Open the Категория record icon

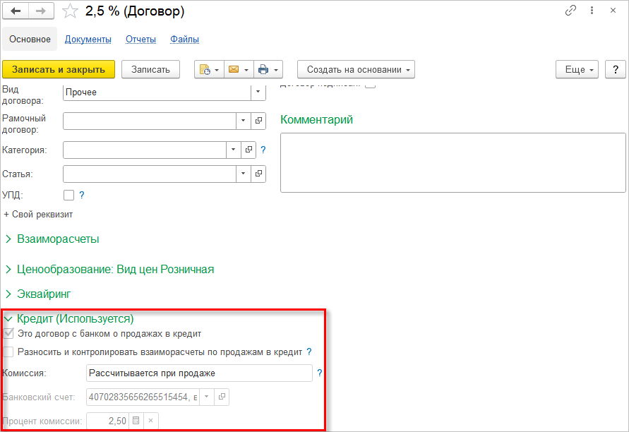coord(248,150)
